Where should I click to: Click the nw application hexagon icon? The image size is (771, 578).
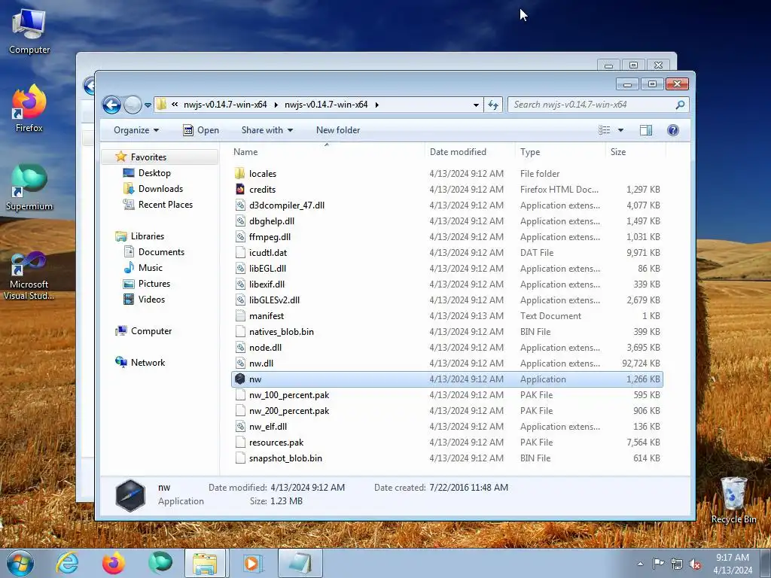(x=240, y=379)
